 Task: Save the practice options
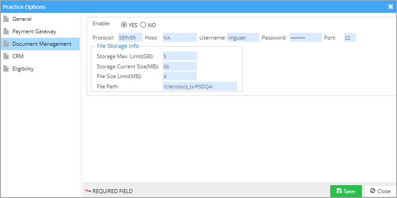pyautogui.click(x=346, y=191)
